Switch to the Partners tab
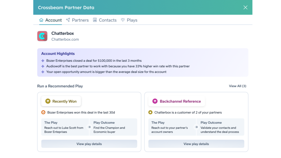281x158 pixels. tap(77, 20)
